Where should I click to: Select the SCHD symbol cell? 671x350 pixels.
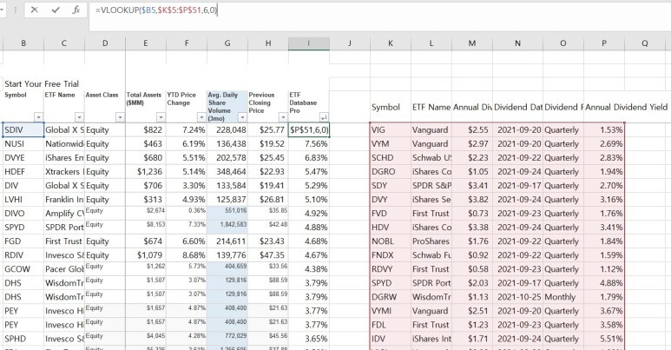(391, 158)
